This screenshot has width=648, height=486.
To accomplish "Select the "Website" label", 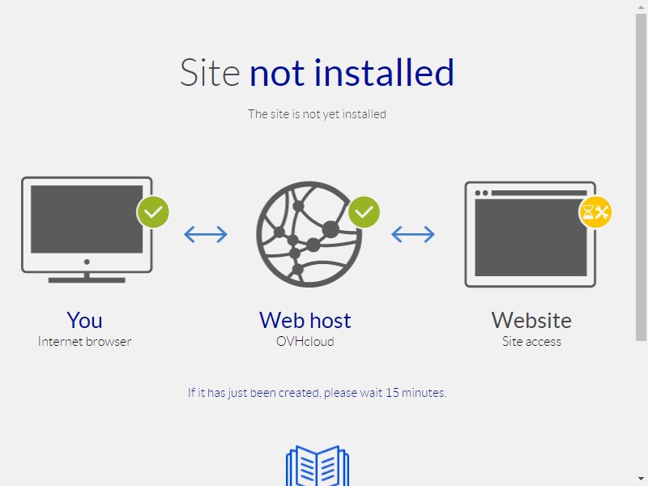I will pyautogui.click(x=531, y=320).
